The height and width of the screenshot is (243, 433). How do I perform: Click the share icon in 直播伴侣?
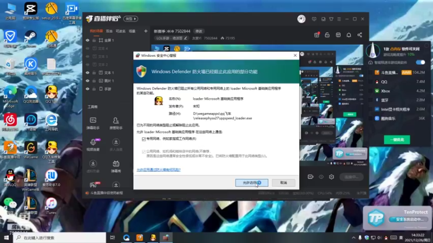[x=359, y=35]
